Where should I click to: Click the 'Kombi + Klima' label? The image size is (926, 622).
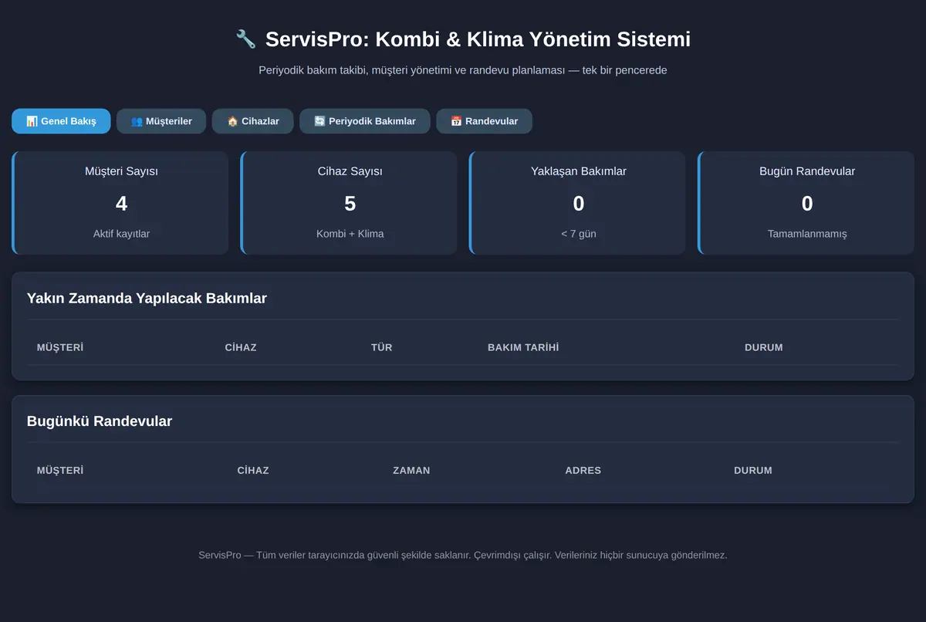pos(350,234)
